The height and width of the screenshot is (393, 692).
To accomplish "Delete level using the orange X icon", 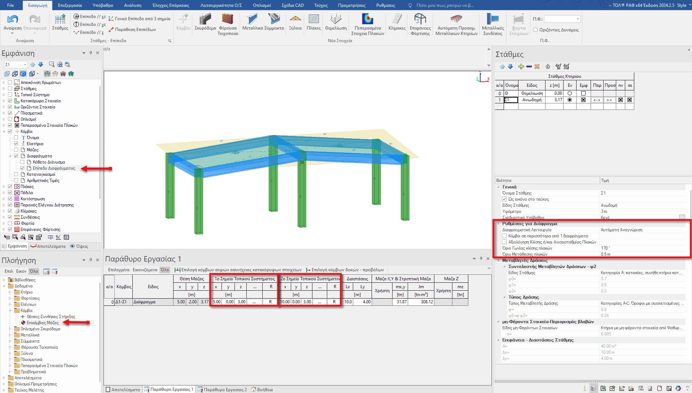I will click(x=537, y=67).
